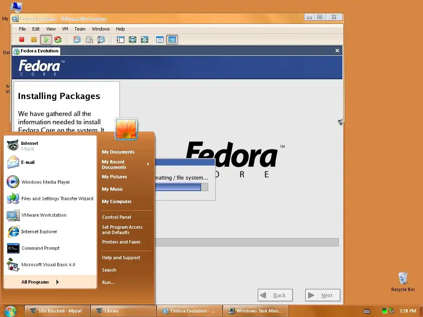Image resolution: width=423 pixels, height=317 pixels.
Task: Switch to Quick Switch mode icon
Action: click(x=133, y=40)
